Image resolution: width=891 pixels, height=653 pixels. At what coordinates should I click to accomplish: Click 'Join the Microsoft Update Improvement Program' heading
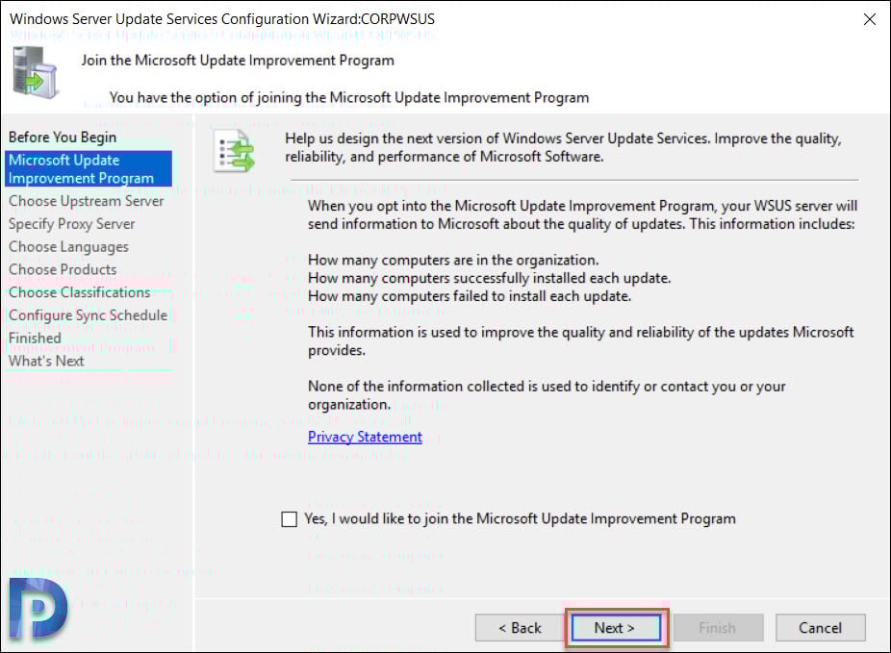point(238,61)
